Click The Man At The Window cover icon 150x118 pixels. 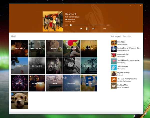point(114,80)
